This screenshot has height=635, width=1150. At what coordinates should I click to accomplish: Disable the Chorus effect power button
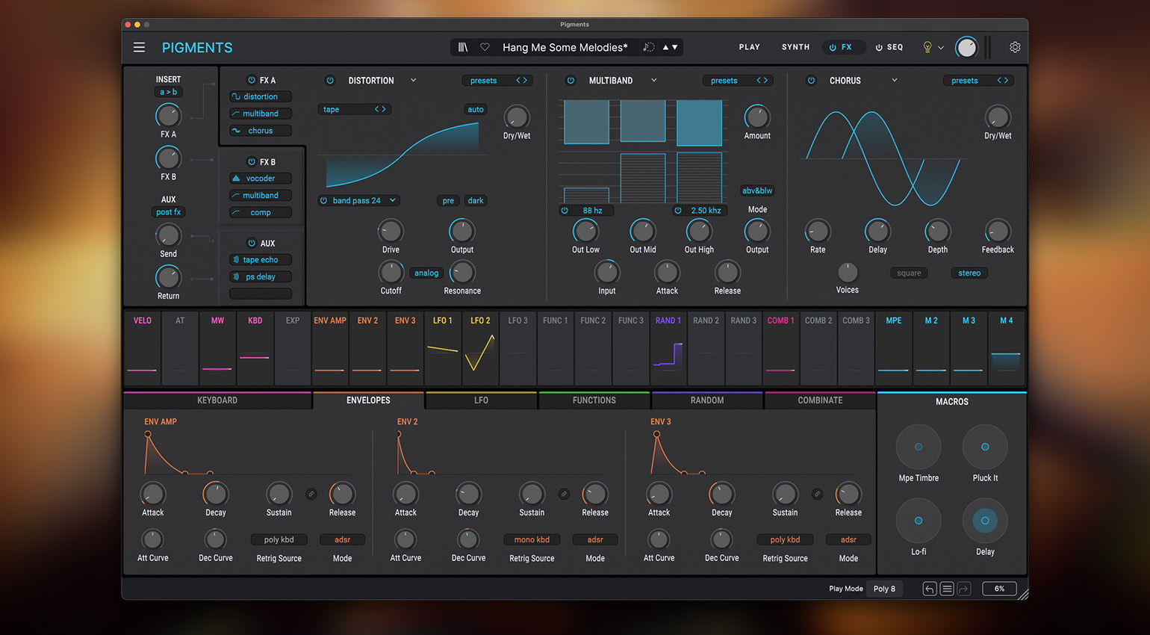tap(812, 81)
